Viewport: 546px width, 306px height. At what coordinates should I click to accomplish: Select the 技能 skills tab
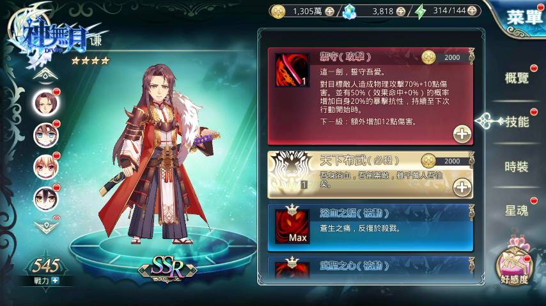[x=517, y=122]
